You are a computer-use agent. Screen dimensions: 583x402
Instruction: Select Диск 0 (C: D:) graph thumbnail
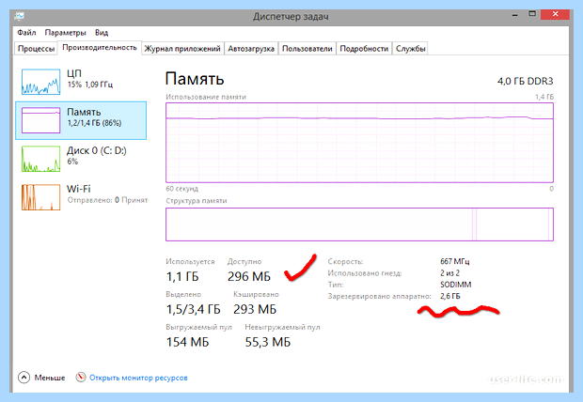40,159
